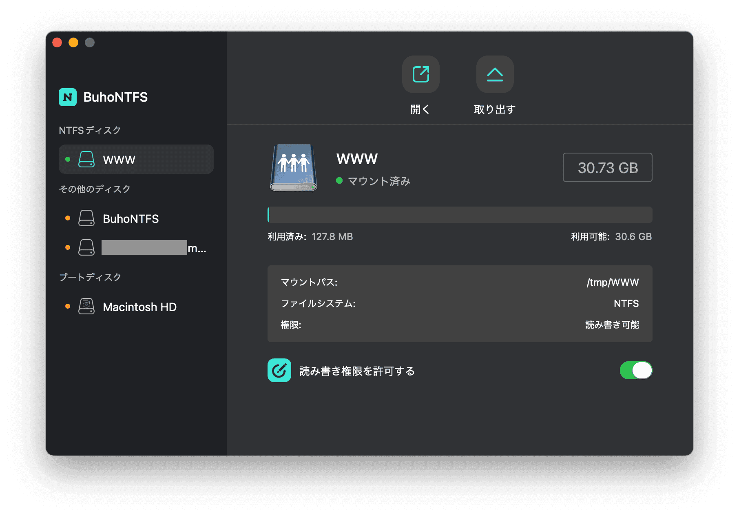The image size is (739, 516).
Task: Click the read-write pencil icon
Action: (279, 370)
